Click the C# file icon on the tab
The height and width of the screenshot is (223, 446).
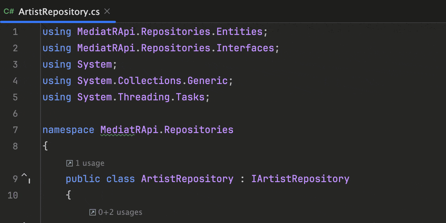9,12
